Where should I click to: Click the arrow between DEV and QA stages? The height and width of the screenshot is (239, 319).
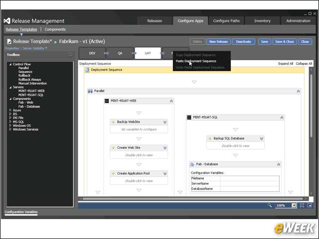106,53
